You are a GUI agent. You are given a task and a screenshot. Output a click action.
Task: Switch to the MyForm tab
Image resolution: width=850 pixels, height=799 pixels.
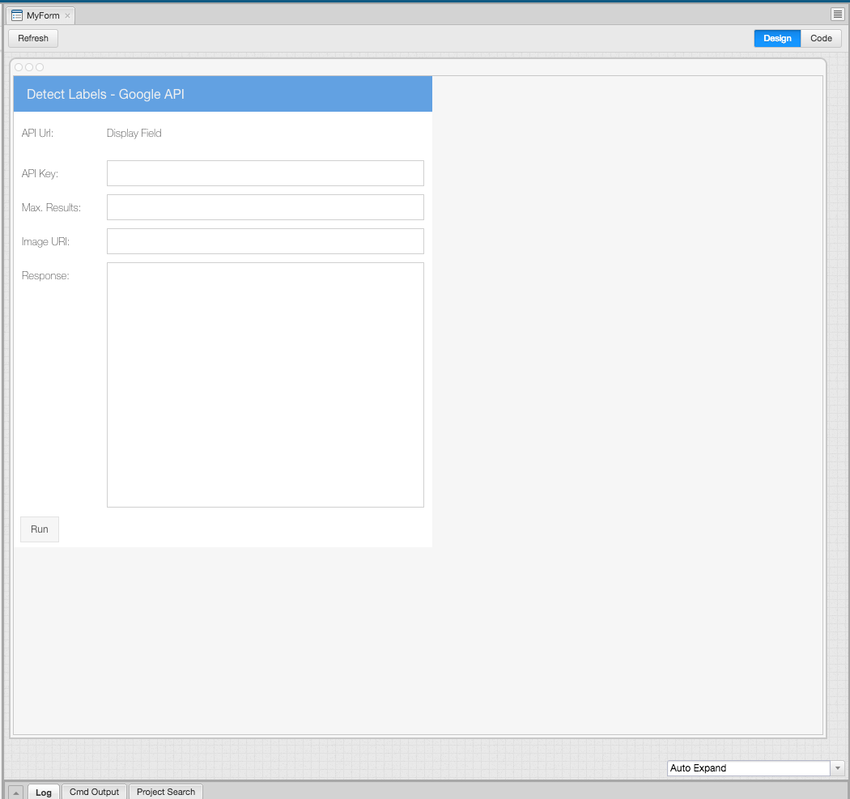pyautogui.click(x=40, y=15)
